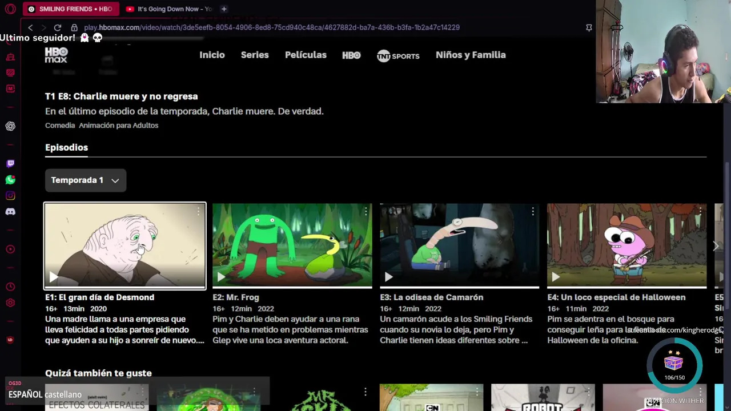Click the padlock site info icon
The image size is (731, 411).
[x=74, y=27]
